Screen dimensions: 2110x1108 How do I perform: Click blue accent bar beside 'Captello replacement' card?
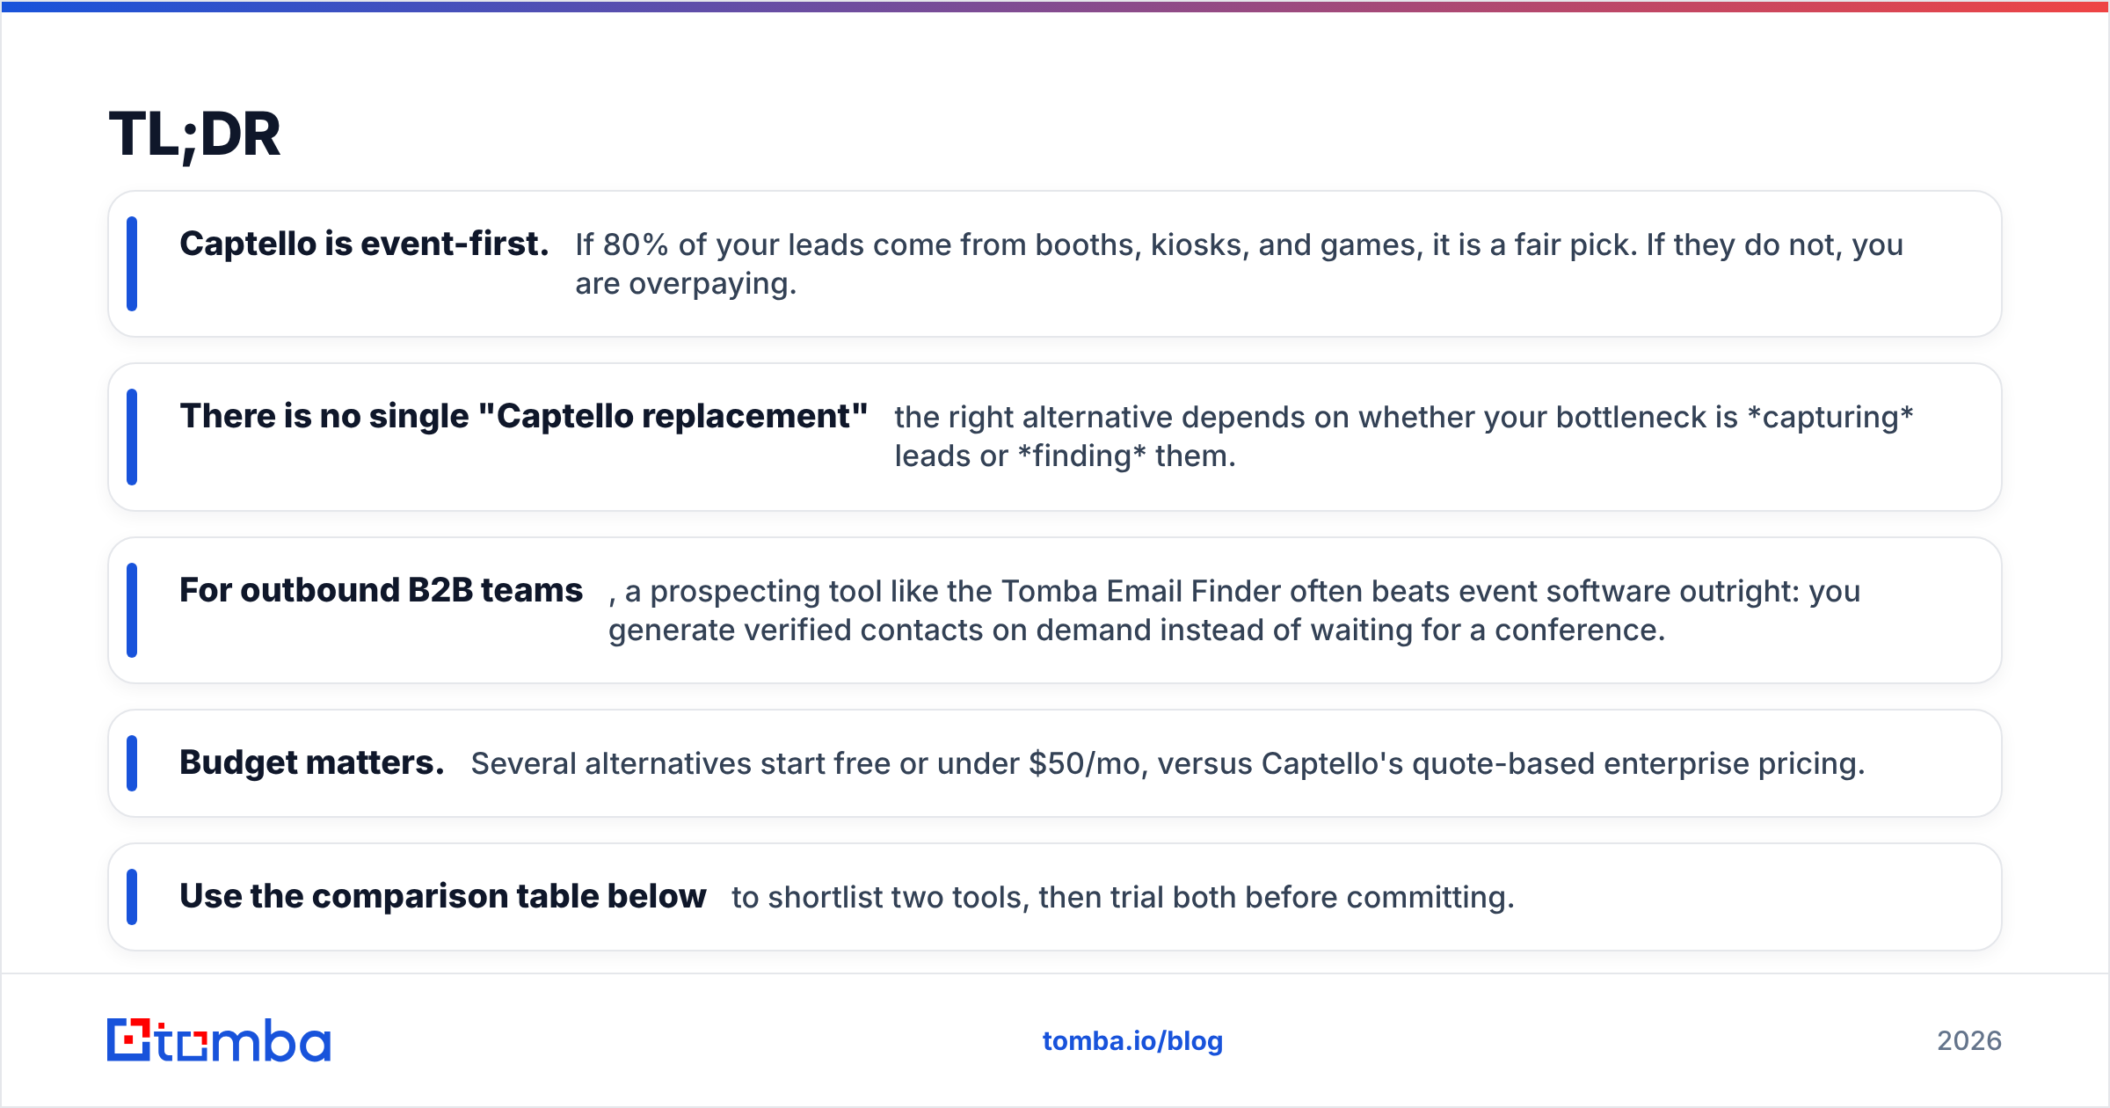pos(132,437)
